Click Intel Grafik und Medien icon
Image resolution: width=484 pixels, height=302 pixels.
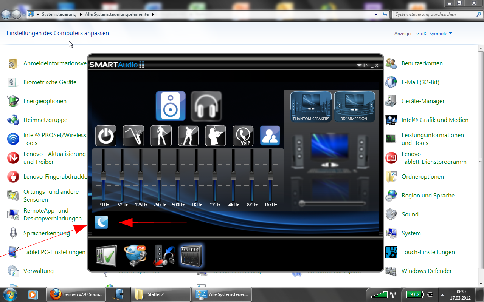(x=391, y=120)
